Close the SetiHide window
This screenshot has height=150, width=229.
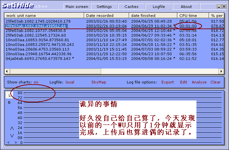click(224, 6)
